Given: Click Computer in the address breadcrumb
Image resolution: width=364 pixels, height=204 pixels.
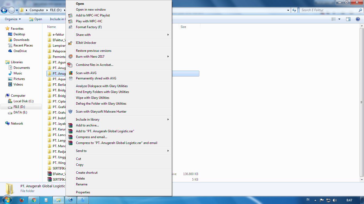Looking at the screenshot, I should coord(37,10).
